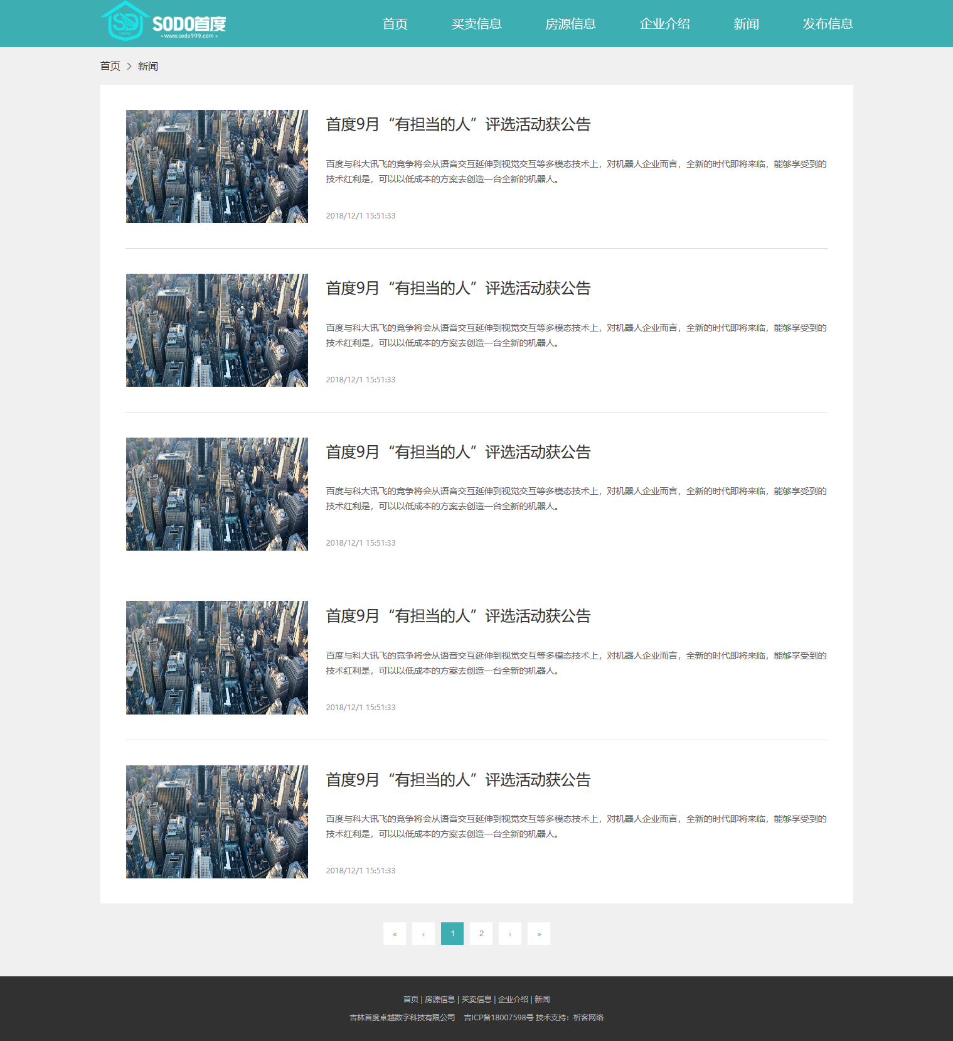Viewport: 953px width, 1041px height.
Task: Open the third news article's city thumbnail
Action: point(217,494)
